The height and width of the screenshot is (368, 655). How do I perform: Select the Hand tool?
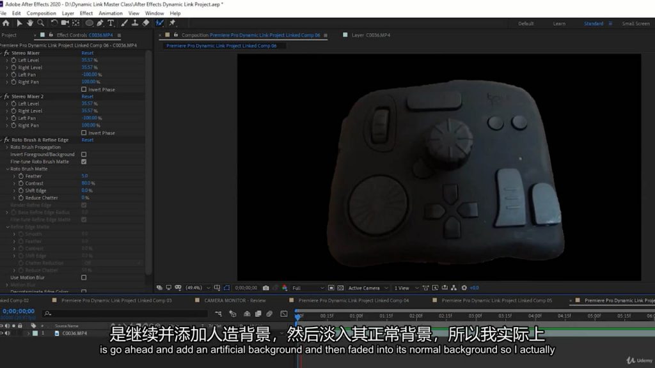tap(30, 24)
